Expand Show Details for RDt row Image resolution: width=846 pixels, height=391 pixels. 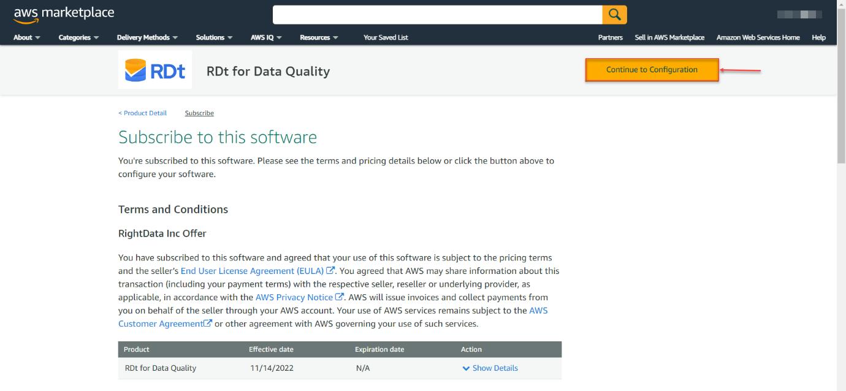pyautogui.click(x=490, y=368)
